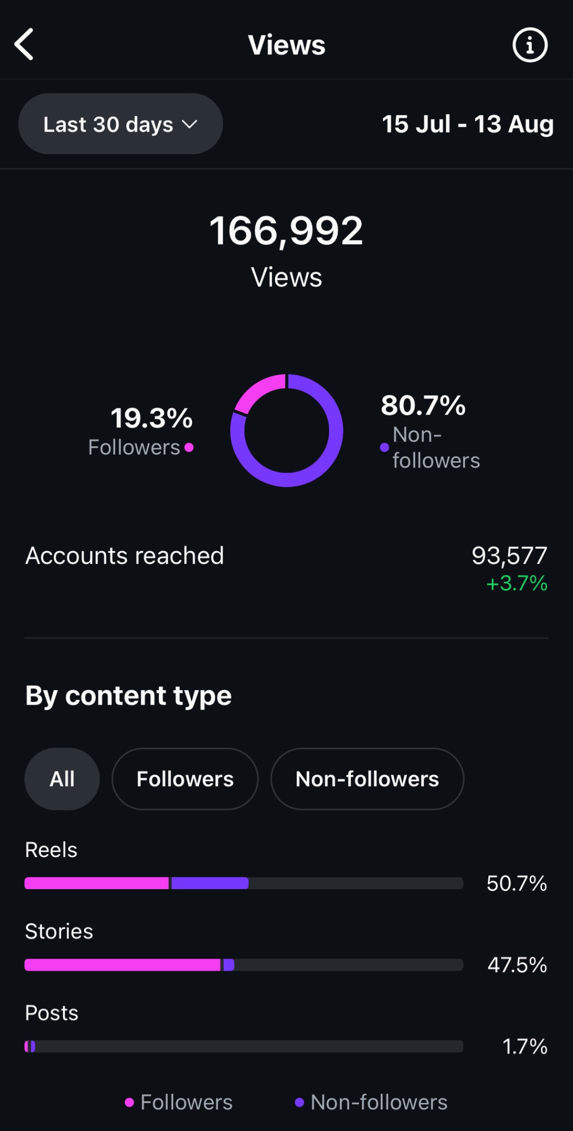Tap the purple dot beside Non-followers percentage
Viewport: 573px width, 1131px height.
[384, 447]
